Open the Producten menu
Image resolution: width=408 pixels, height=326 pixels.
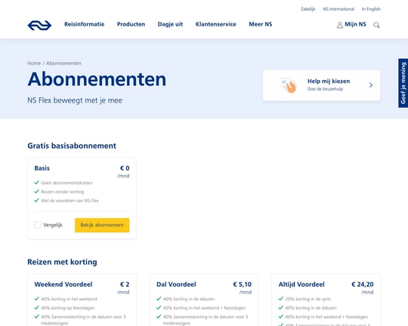click(131, 24)
